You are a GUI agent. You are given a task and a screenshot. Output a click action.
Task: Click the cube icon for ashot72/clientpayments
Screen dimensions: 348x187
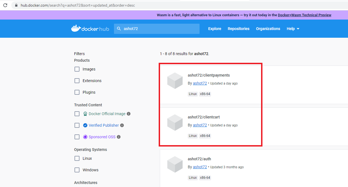[x=175, y=81]
